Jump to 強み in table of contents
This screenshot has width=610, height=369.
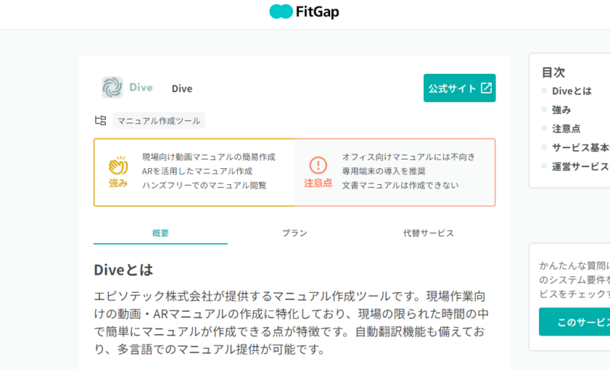(561, 110)
